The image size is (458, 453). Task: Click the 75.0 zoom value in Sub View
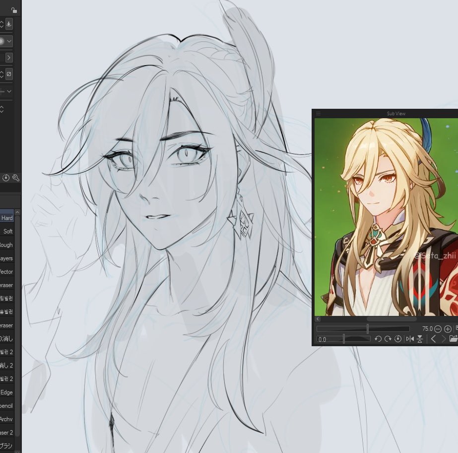tap(427, 329)
